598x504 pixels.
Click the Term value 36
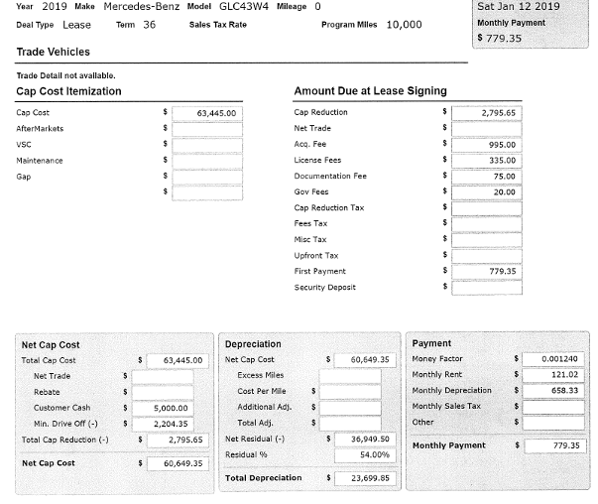[x=149, y=25]
